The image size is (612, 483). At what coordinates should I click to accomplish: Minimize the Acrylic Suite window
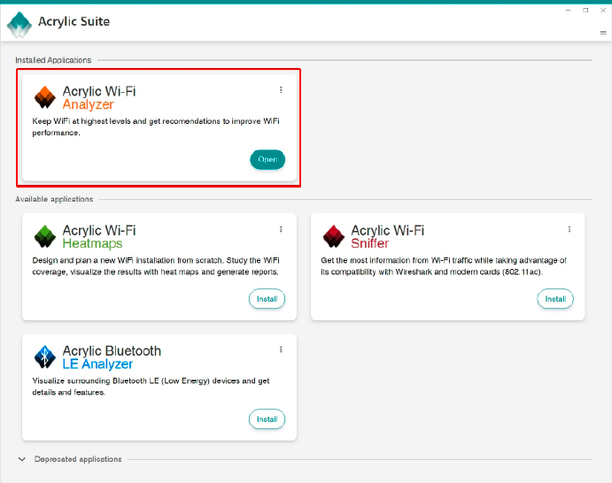569,10
